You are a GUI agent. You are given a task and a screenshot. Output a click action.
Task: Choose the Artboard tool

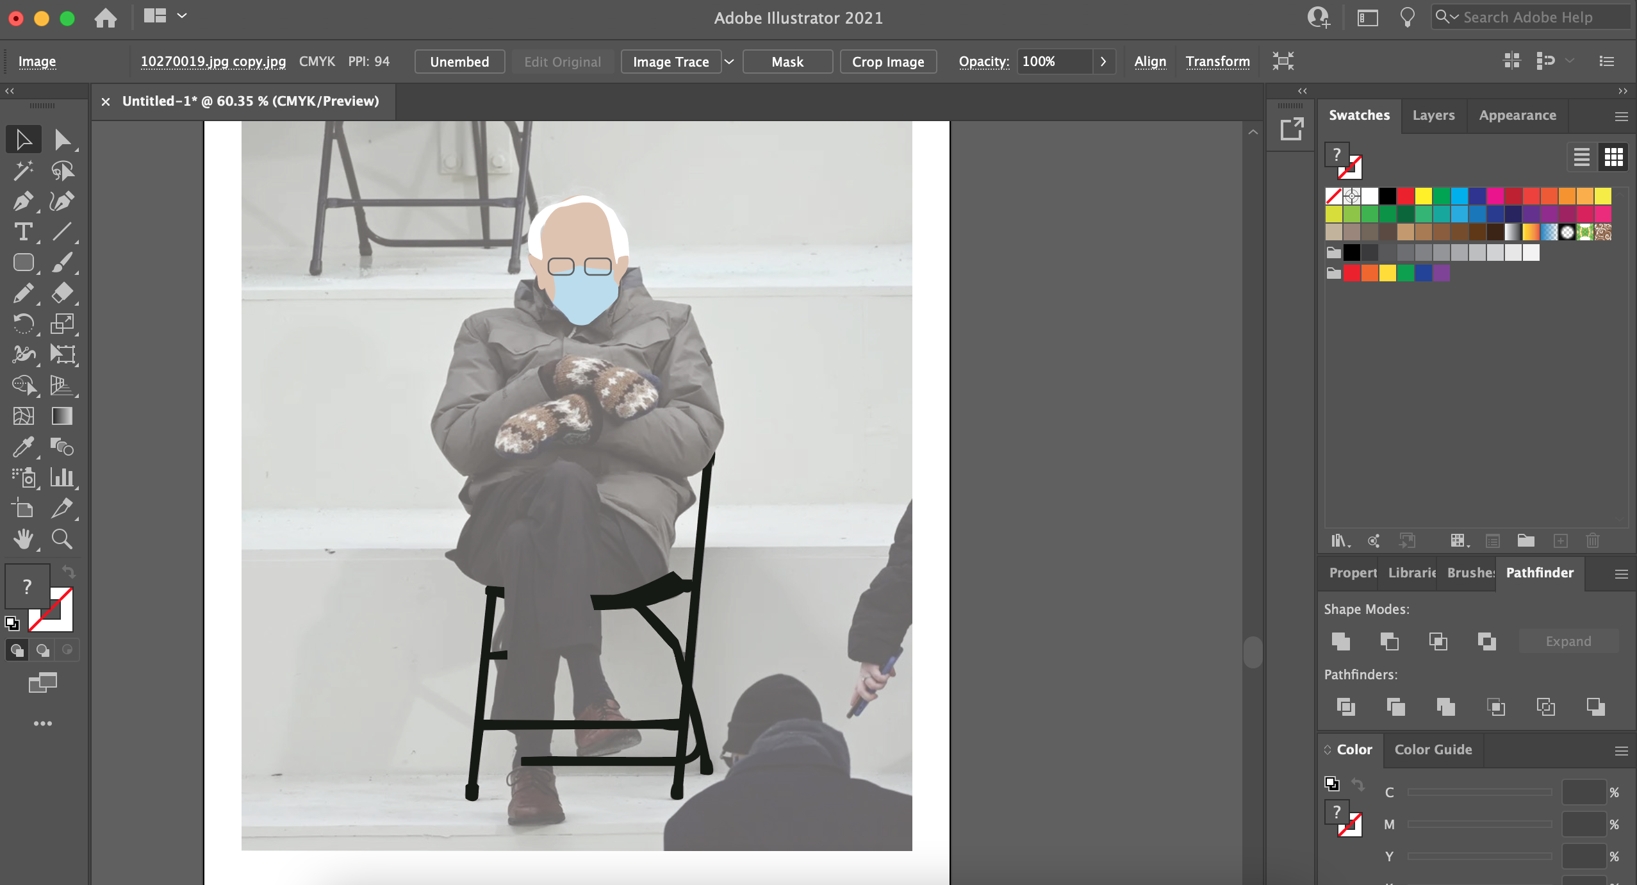pos(23,508)
